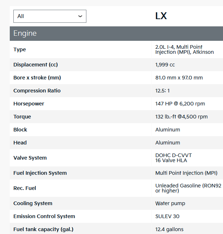Click the 'DOHC D-CVVT 16 Valve HLA' value
The height and width of the screenshot is (234, 223).
173,158
